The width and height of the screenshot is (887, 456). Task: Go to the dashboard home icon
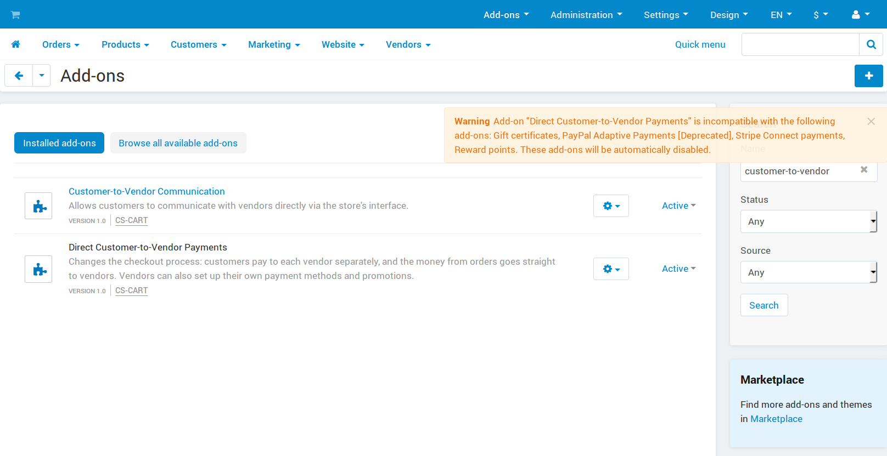(x=15, y=44)
